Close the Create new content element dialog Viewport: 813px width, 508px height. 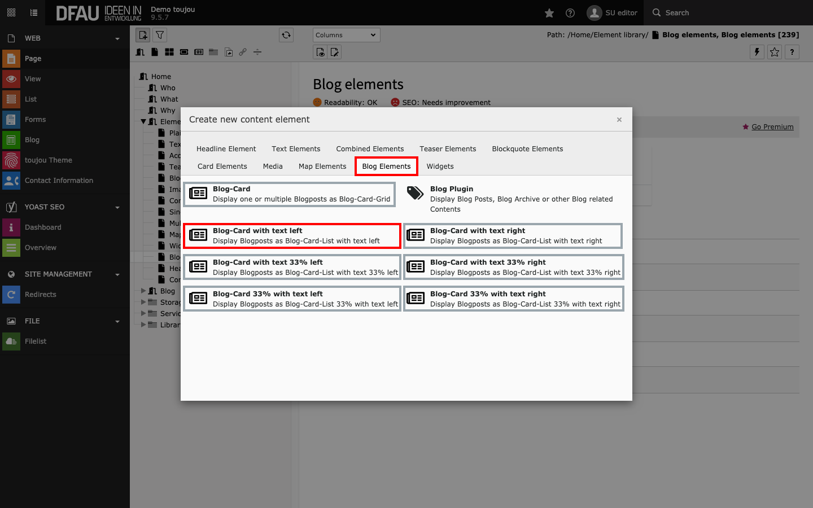[x=619, y=120]
